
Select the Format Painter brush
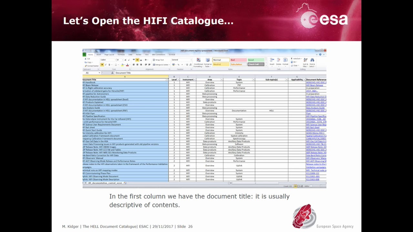tap(86, 66)
